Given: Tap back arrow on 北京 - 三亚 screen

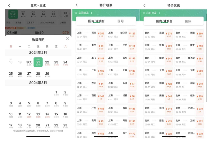Looking at the screenshot, I should [x=9, y=5].
